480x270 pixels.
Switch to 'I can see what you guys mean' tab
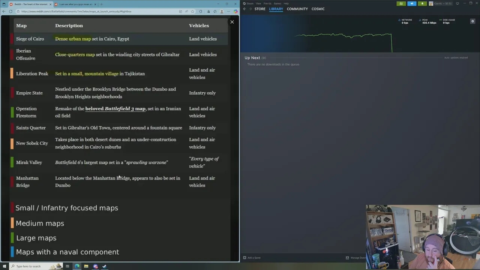tap(75, 4)
